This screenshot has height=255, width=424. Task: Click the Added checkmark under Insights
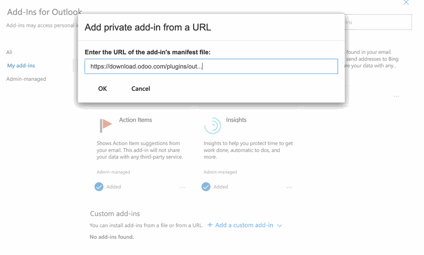click(x=206, y=187)
